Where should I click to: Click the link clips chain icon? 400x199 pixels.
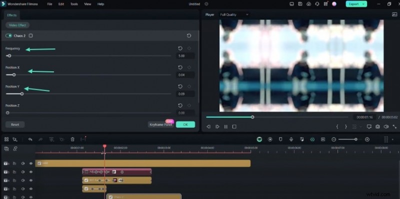click(x=15, y=149)
